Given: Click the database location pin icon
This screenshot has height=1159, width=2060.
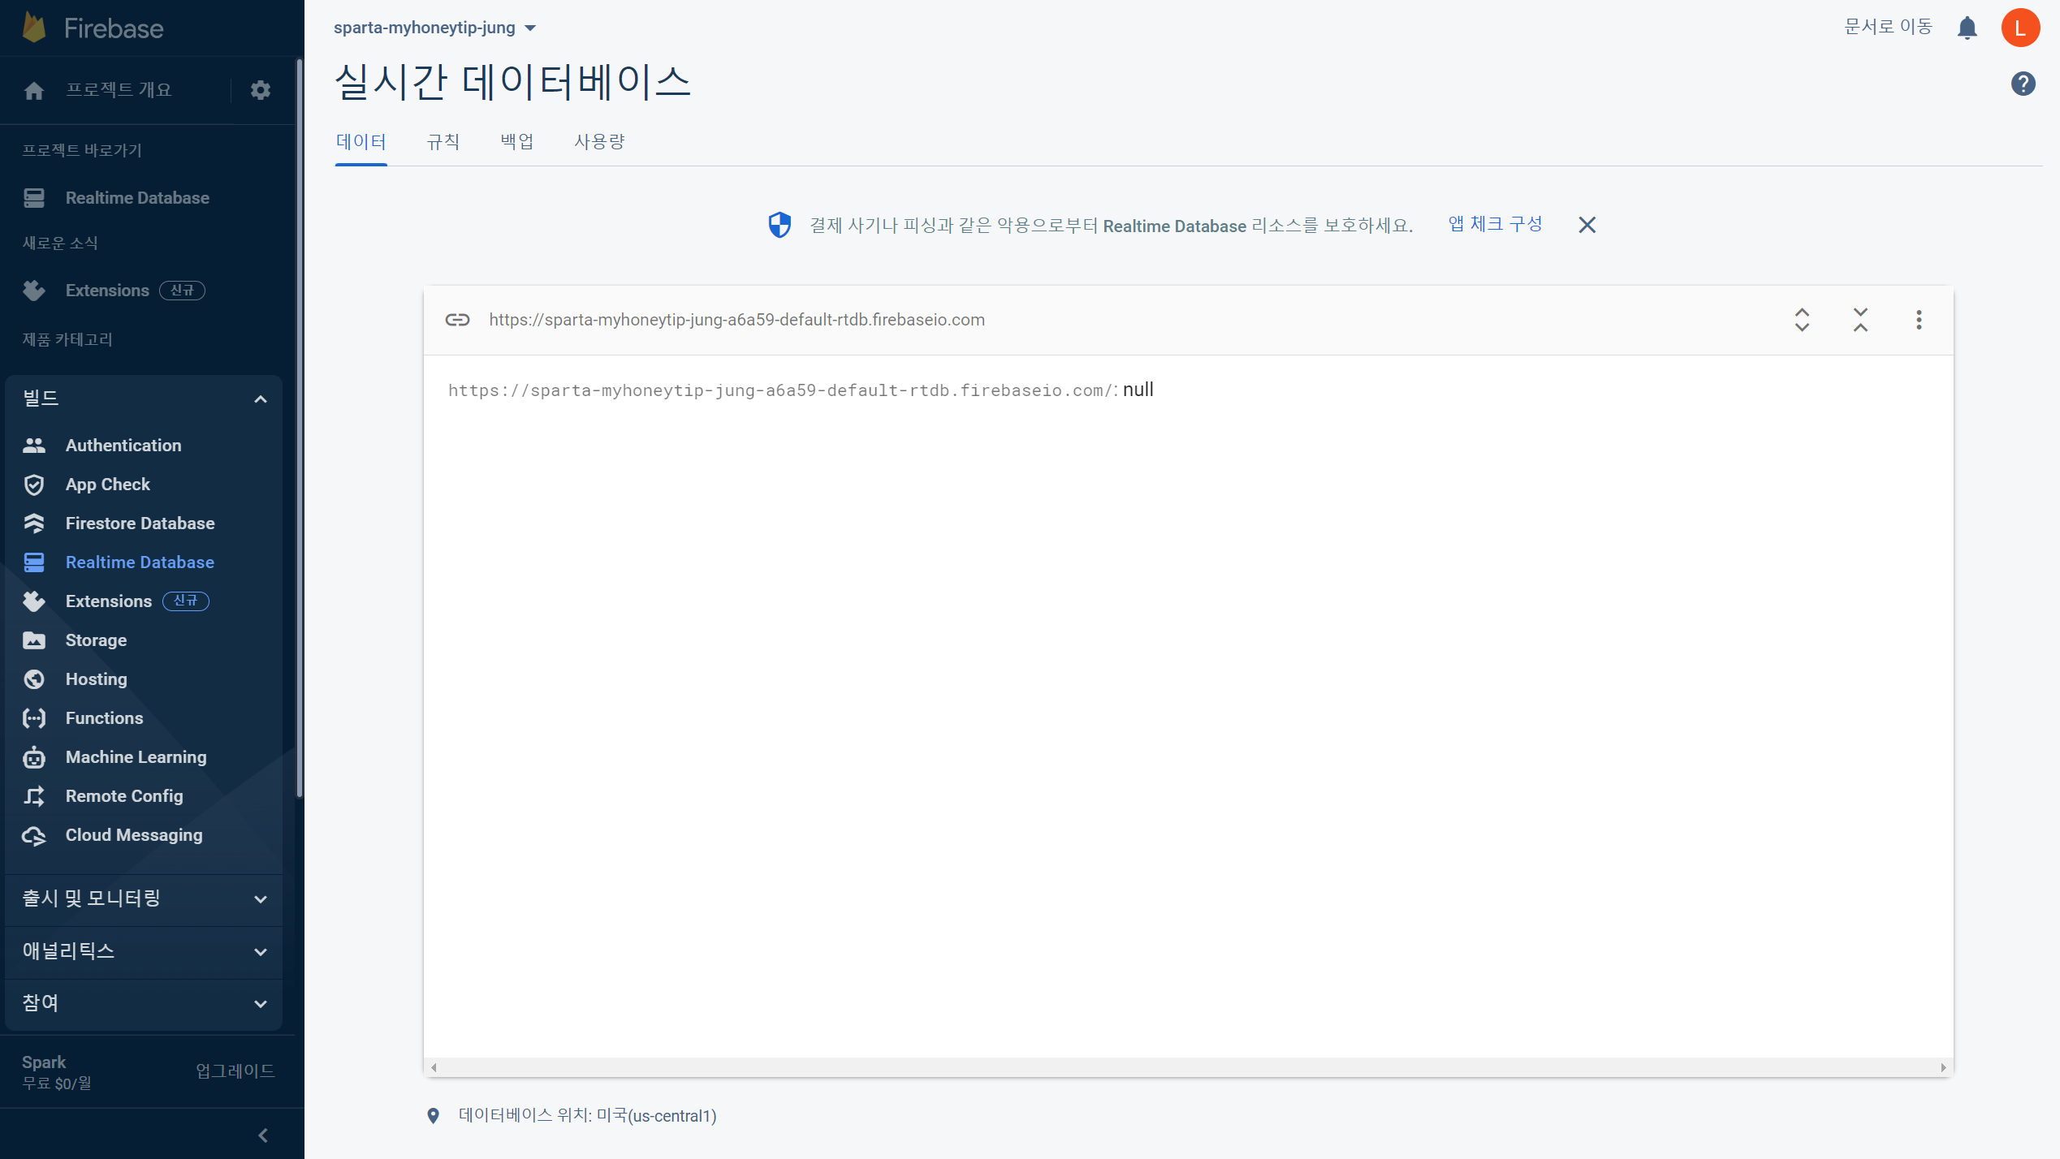Looking at the screenshot, I should [x=433, y=1116].
